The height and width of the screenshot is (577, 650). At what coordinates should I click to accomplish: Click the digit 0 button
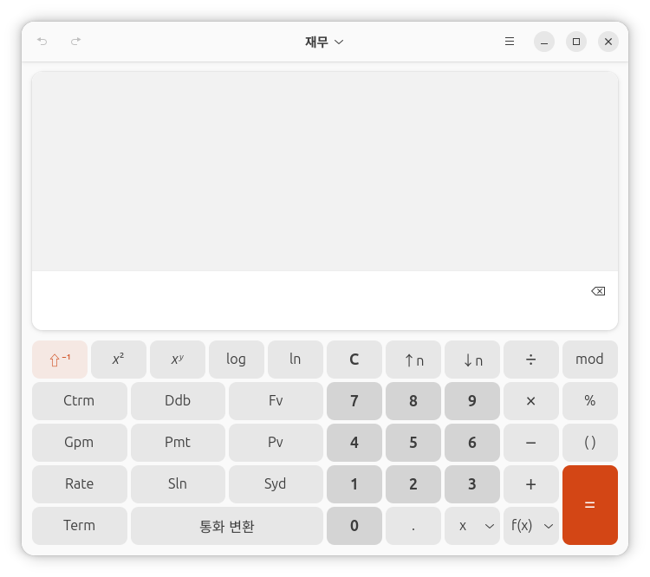click(354, 526)
